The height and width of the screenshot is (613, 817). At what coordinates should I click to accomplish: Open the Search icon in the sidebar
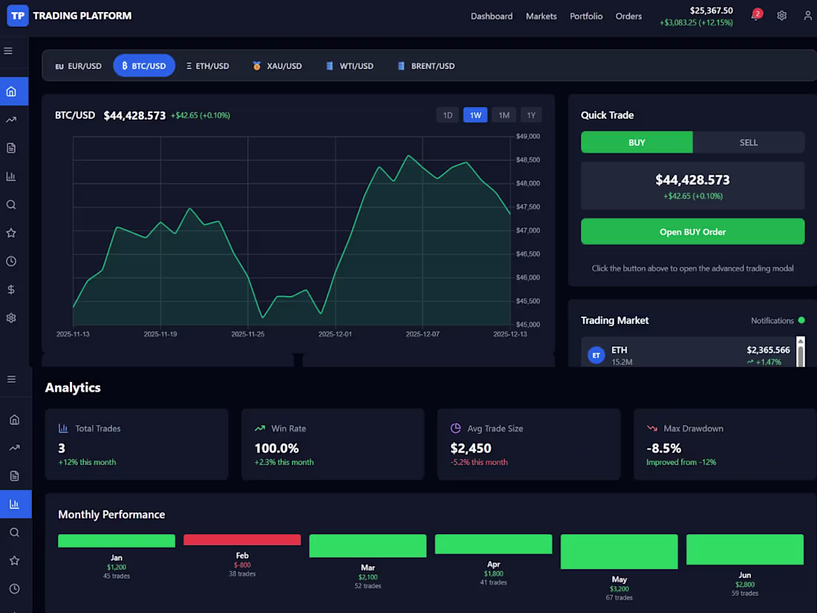[x=15, y=204]
